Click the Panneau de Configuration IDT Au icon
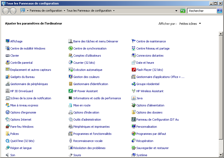Screen dimensions: 224x158 pos(134,120)
